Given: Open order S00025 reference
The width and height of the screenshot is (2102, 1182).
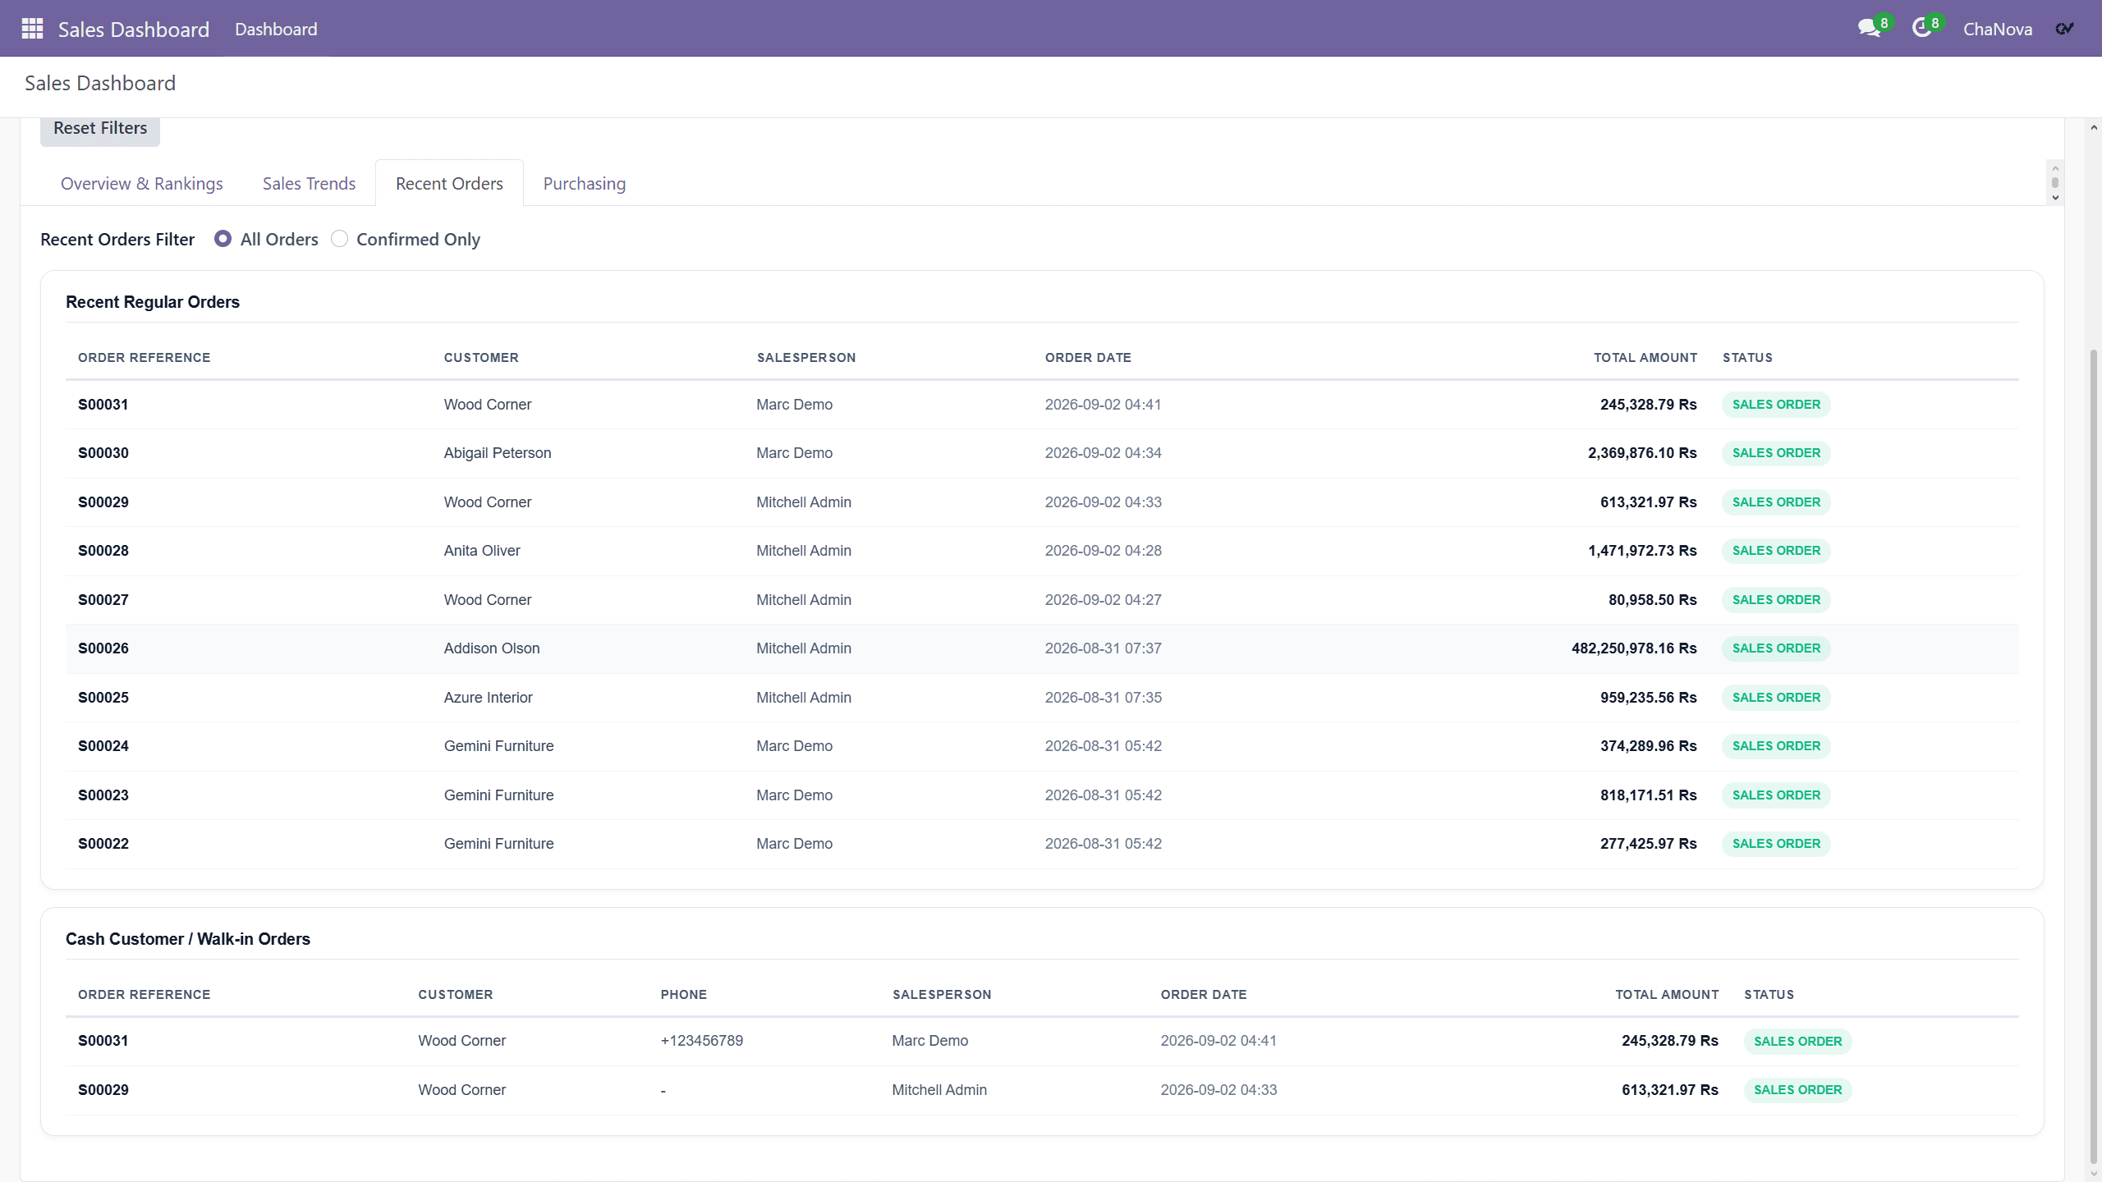Looking at the screenshot, I should pos(103,698).
